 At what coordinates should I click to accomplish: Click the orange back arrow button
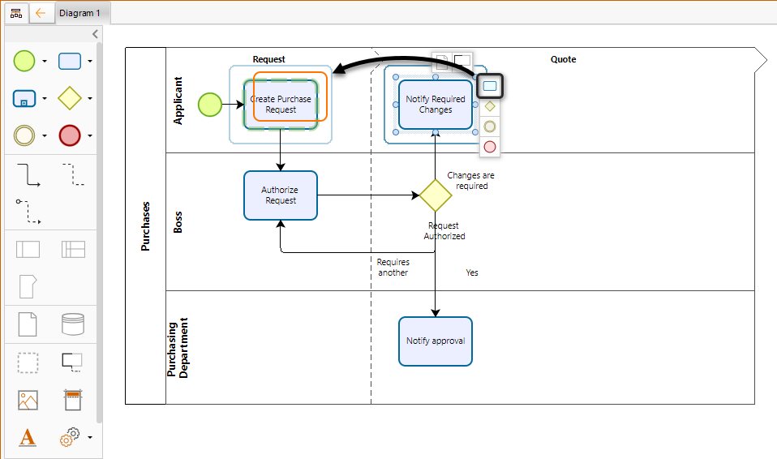point(41,13)
